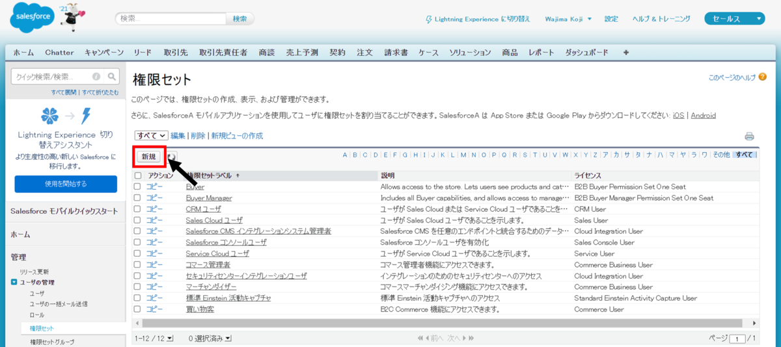Viewport: 781px width, 347px height.
Task: Click the 削除 view link
Action: click(x=199, y=136)
